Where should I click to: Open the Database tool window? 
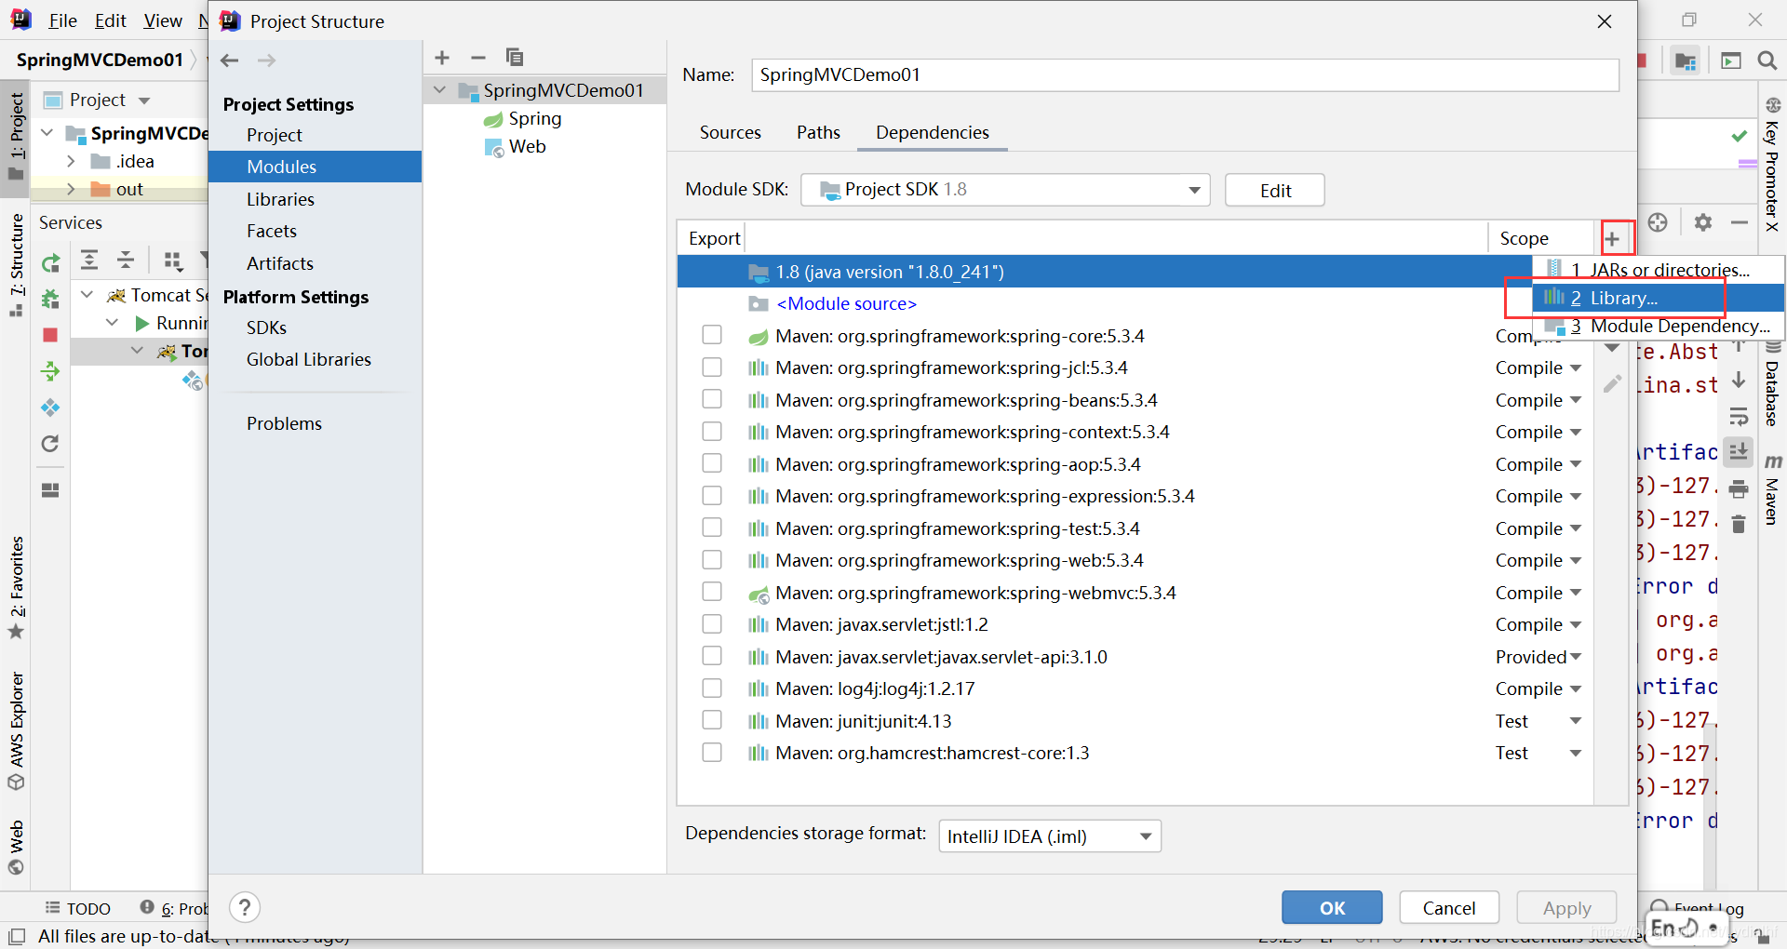click(1772, 383)
